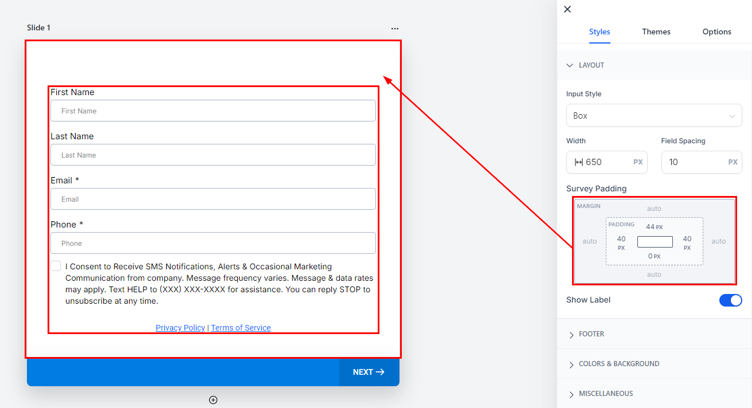752x408 pixels.
Task: Click the Field Spacing input
Action: pyautogui.click(x=700, y=162)
